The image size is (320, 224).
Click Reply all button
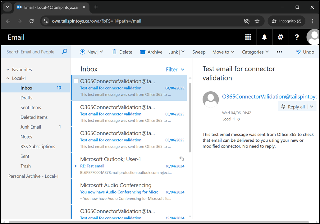[x=293, y=107]
